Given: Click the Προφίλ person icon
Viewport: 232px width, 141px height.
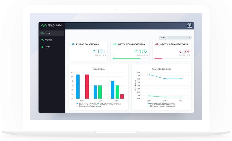Looking at the screenshot, I should tap(42, 47).
